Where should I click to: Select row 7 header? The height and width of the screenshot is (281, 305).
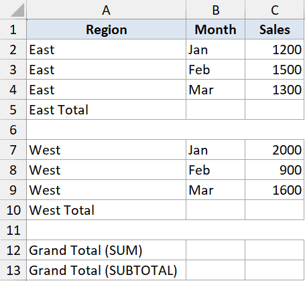[13, 150]
